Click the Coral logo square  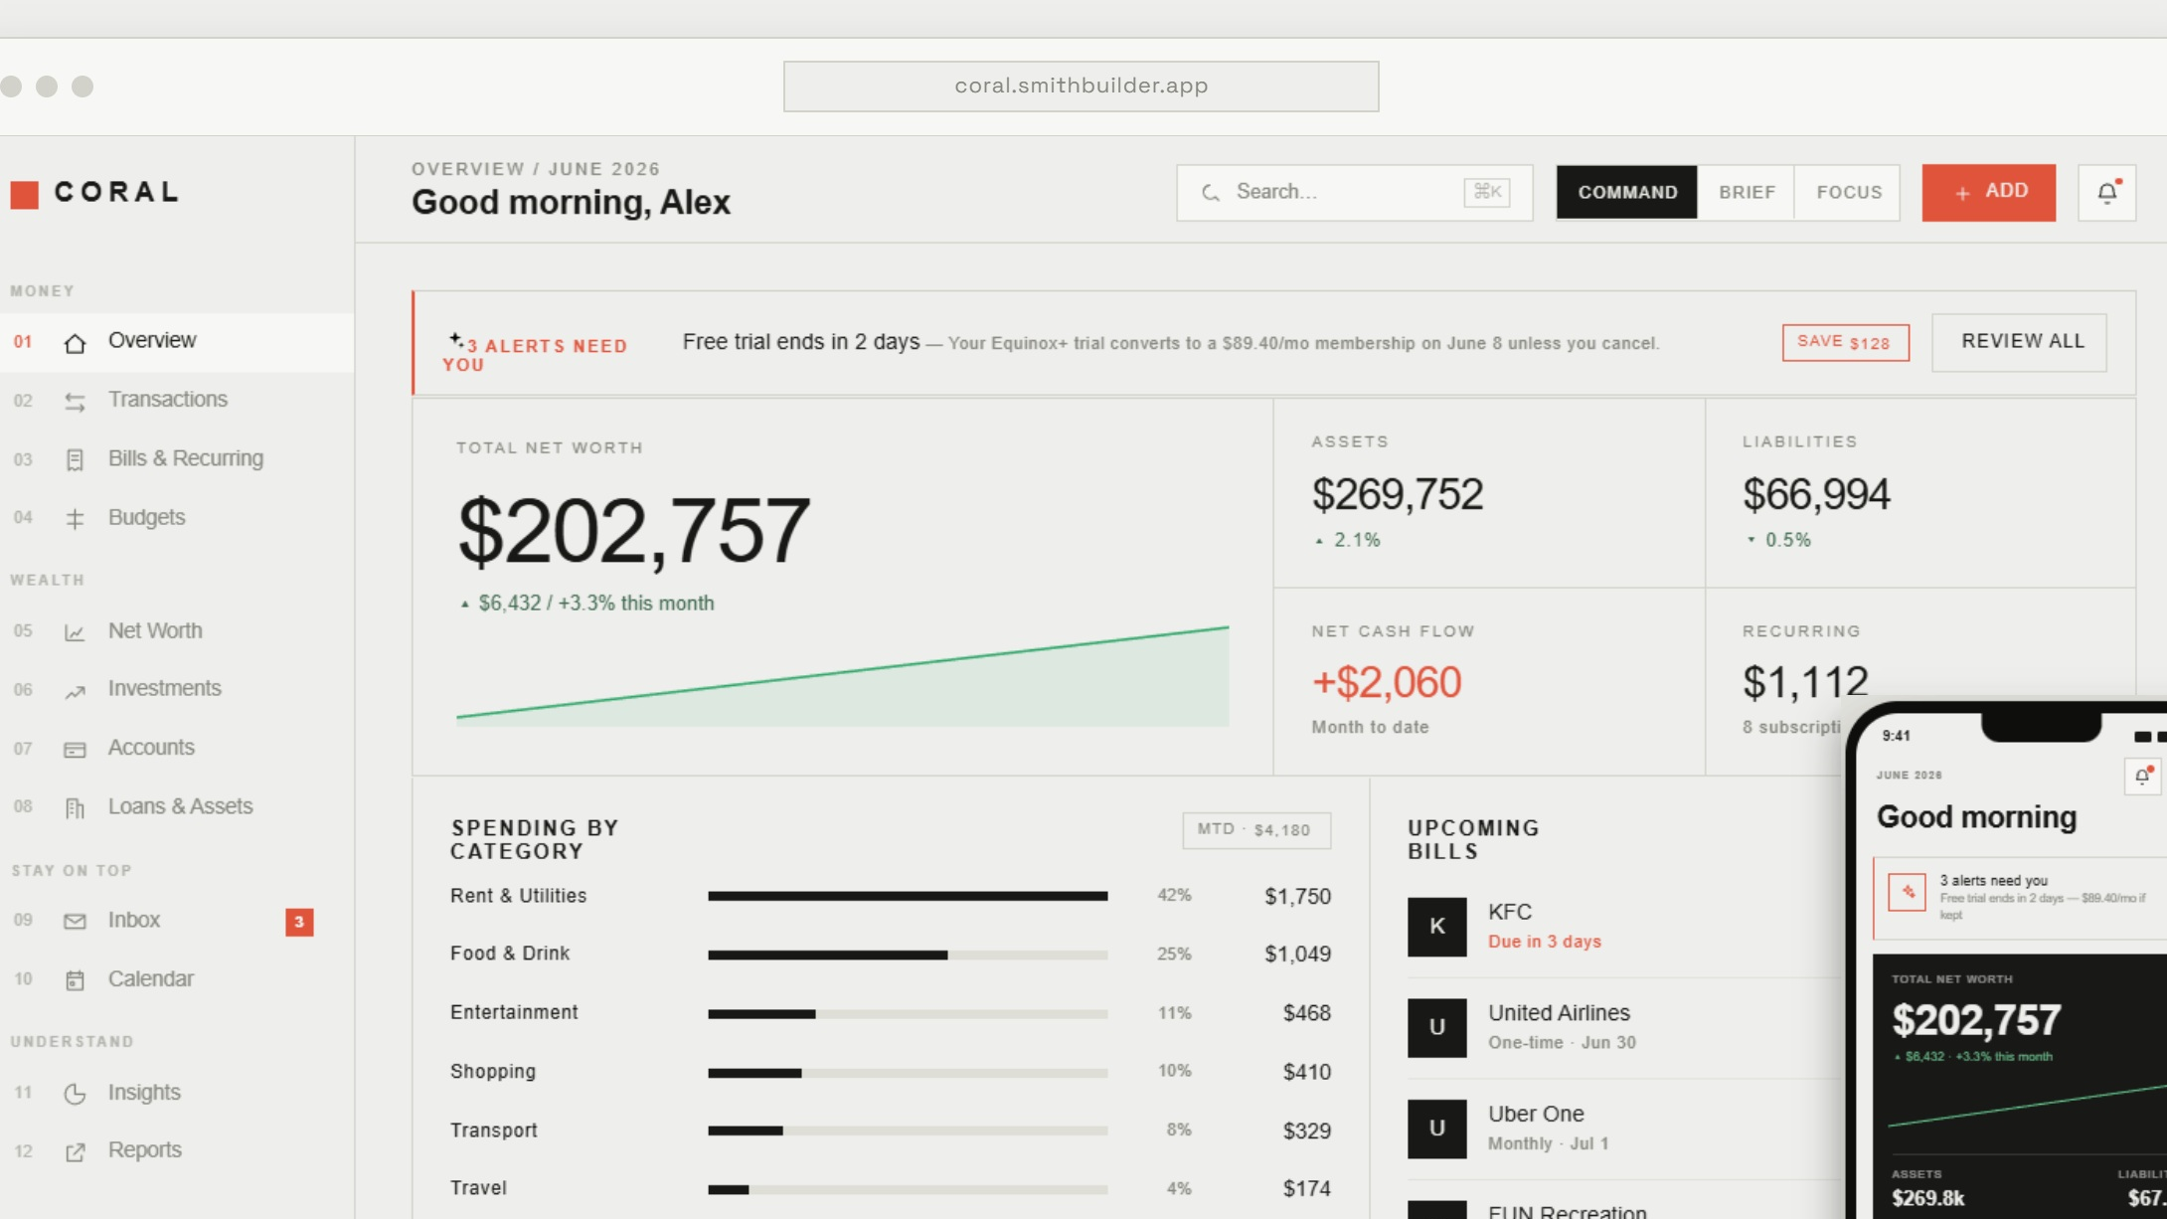(x=25, y=194)
